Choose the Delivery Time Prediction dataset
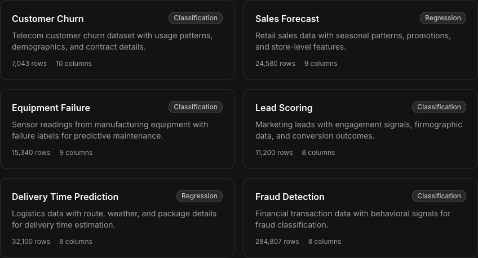The height and width of the screenshot is (258, 478). pos(65,197)
